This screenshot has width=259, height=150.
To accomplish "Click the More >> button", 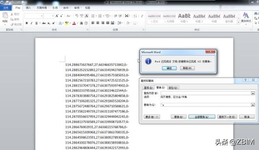I will (x=152, y=117).
